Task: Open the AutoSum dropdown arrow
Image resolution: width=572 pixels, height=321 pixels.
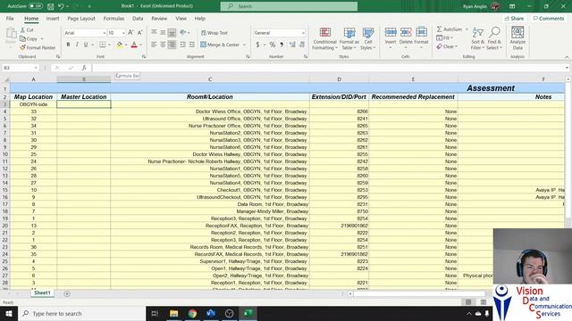Action: (x=467, y=29)
